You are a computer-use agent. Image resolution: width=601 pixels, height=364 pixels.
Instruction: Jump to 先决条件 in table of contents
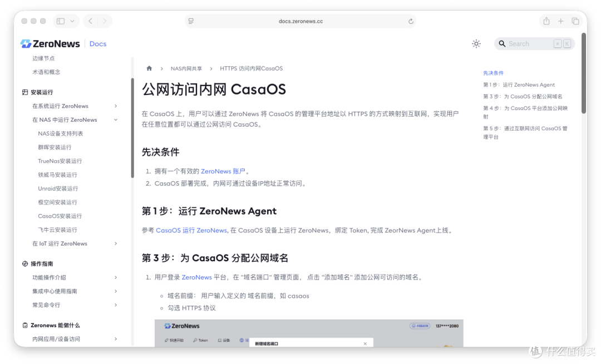click(x=493, y=73)
